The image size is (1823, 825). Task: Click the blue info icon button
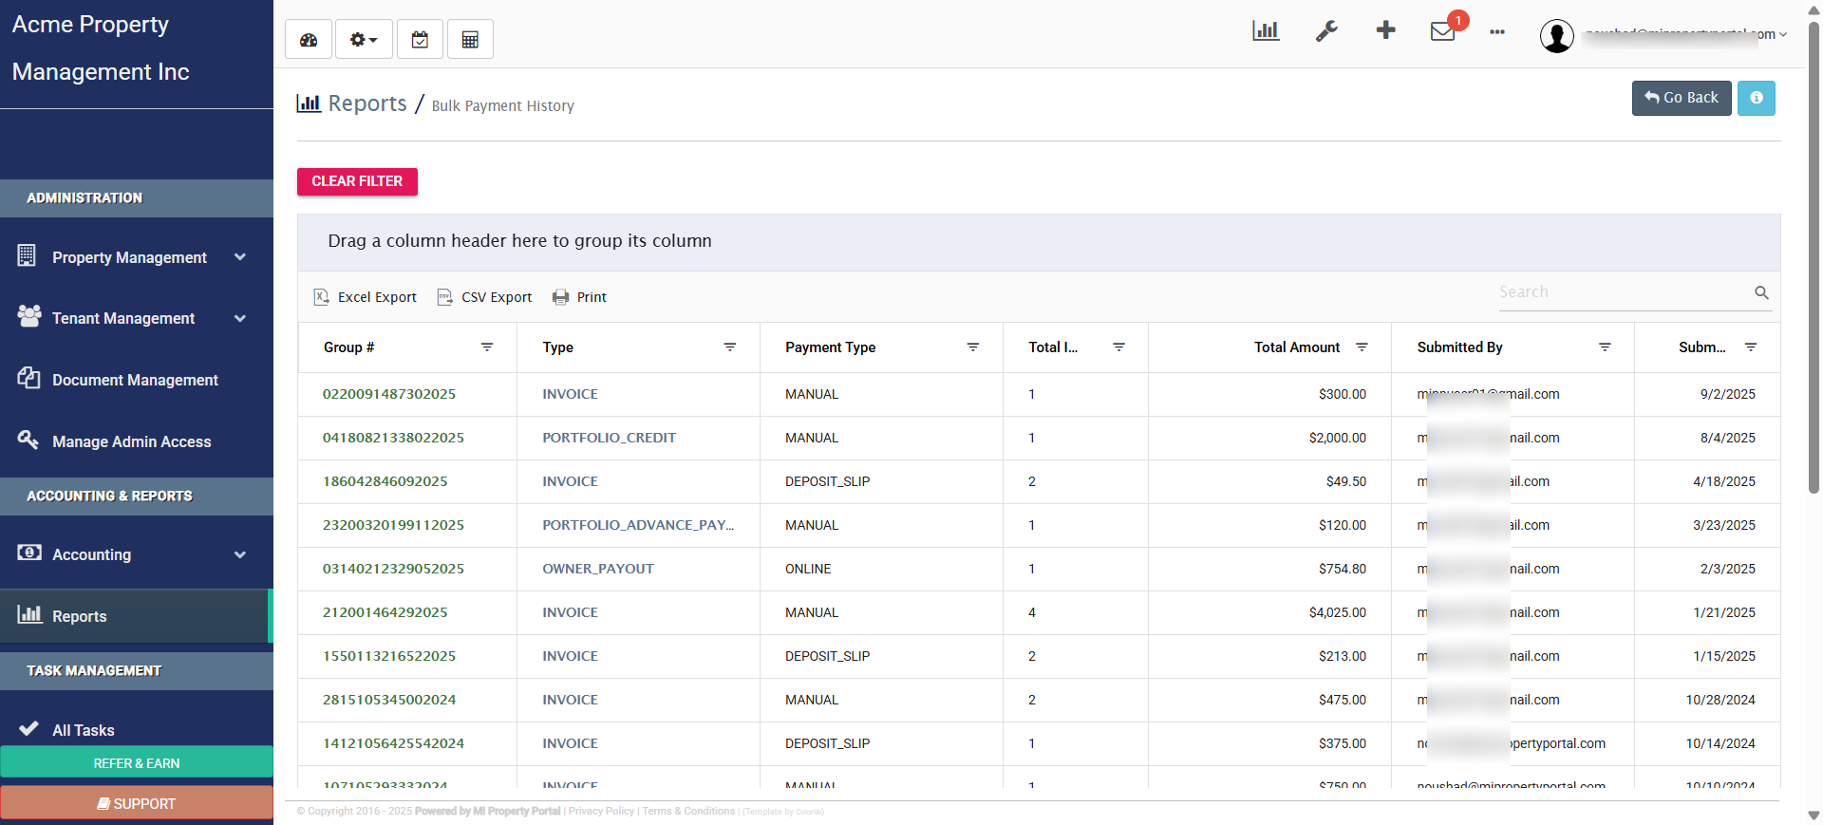1756,98
